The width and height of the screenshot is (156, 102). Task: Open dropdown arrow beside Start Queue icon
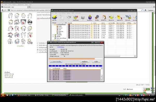click(x=115, y=18)
